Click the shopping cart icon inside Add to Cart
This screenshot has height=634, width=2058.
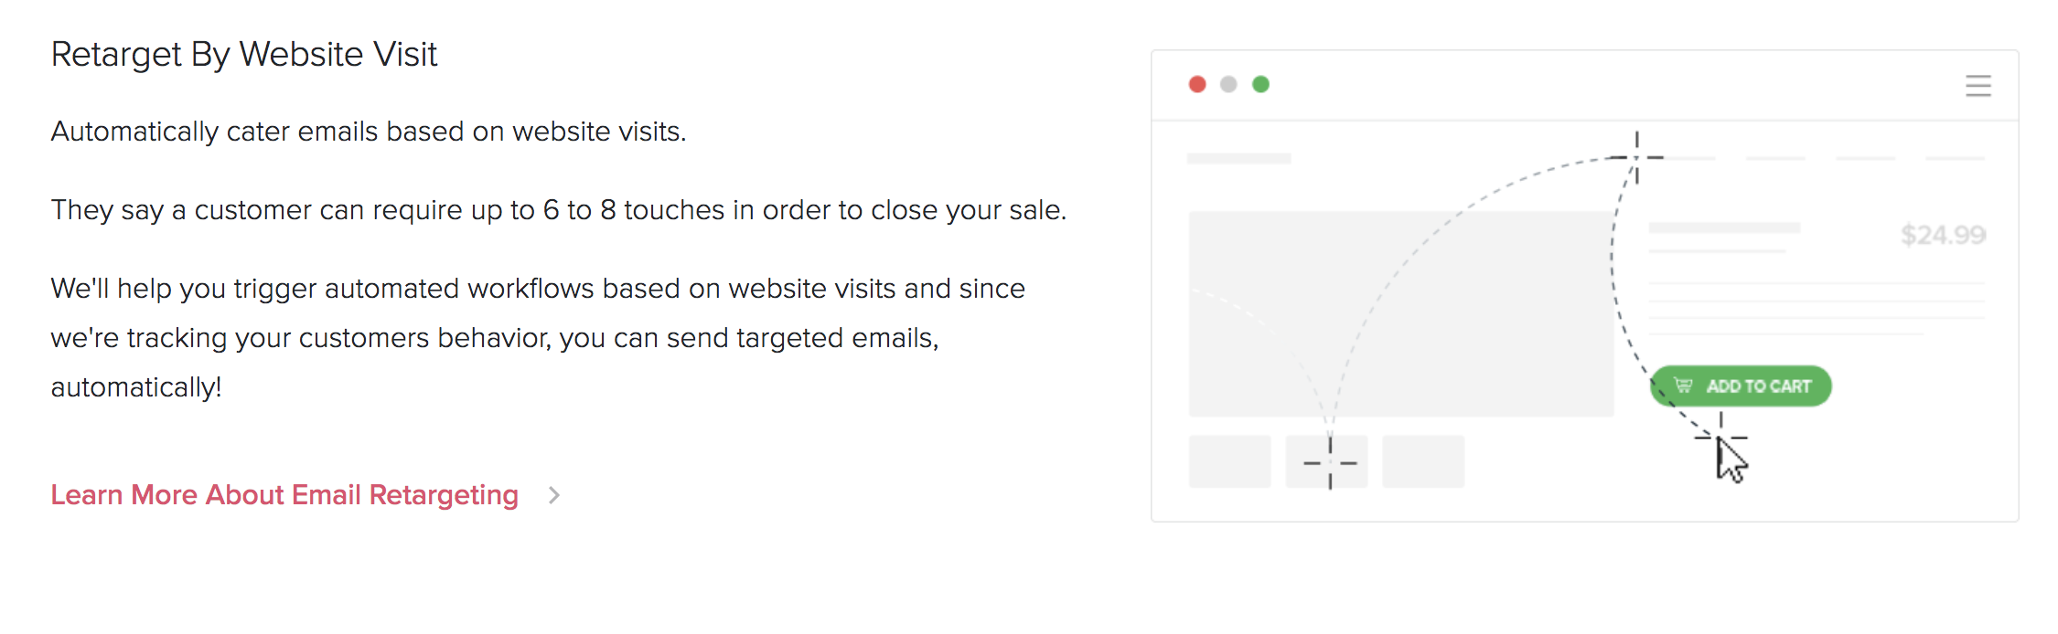[1683, 386]
